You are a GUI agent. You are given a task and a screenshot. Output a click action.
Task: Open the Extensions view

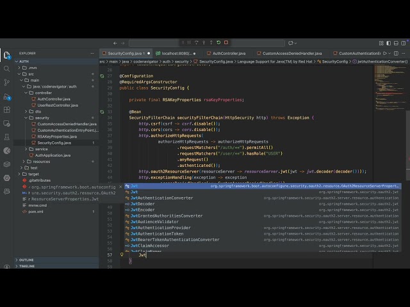point(7,109)
